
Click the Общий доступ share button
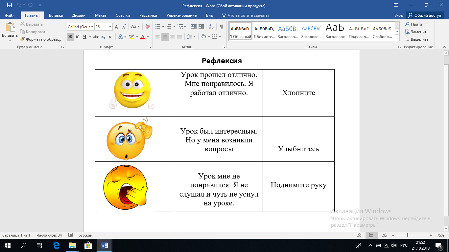point(425,15)
